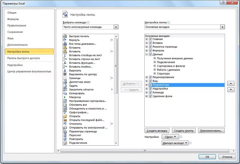This screenshot has height=164, width=240.
Task: Open the Сброс dropdown button
Action: [170, 137]
